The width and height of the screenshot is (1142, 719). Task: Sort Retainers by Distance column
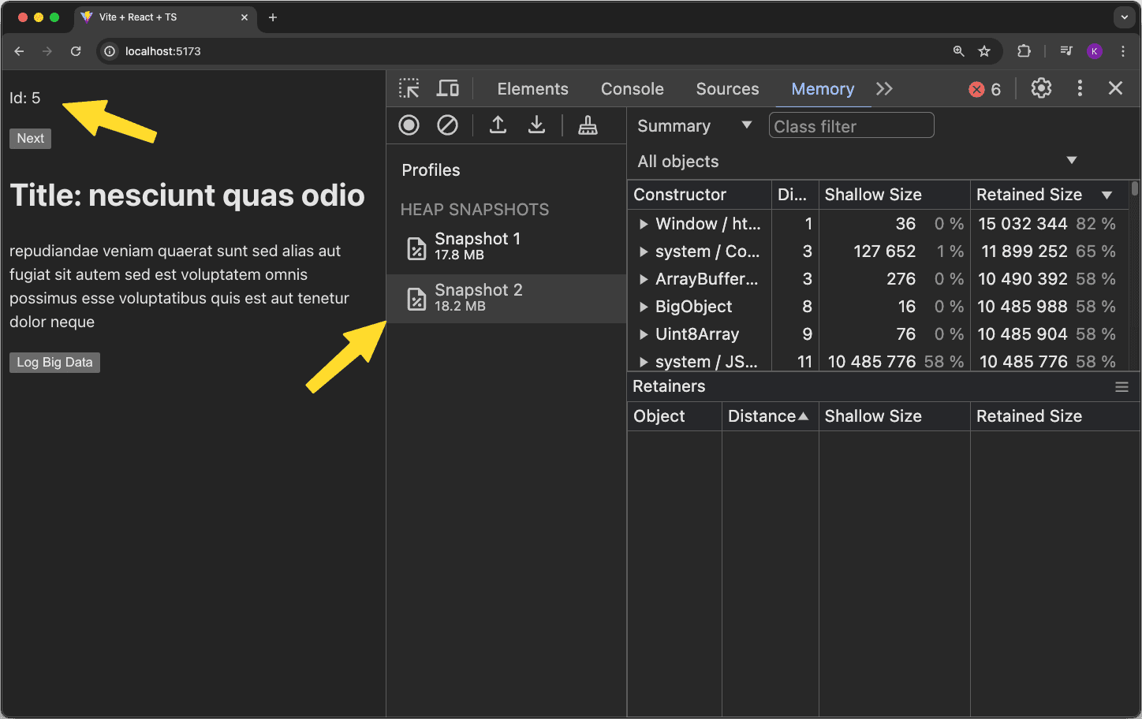769,416
